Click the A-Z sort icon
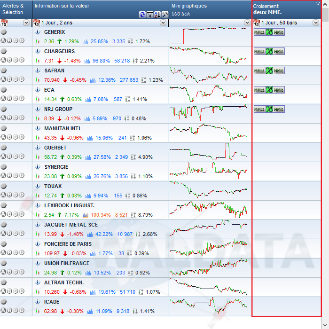Viewport: 329px width, 329px height. click(x=157, y=15)
